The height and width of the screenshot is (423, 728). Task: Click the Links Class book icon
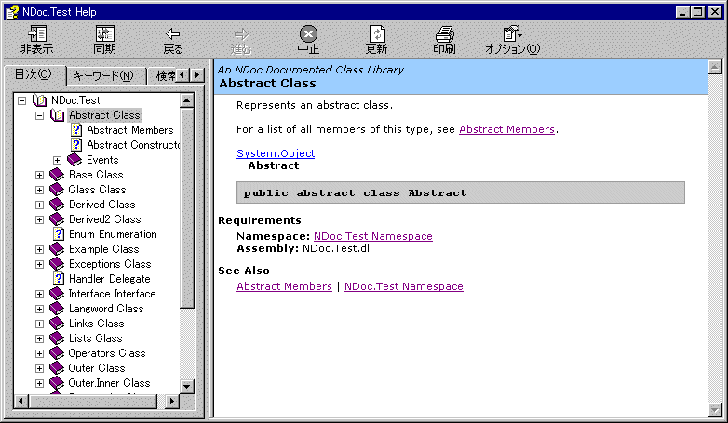(57, 324)
